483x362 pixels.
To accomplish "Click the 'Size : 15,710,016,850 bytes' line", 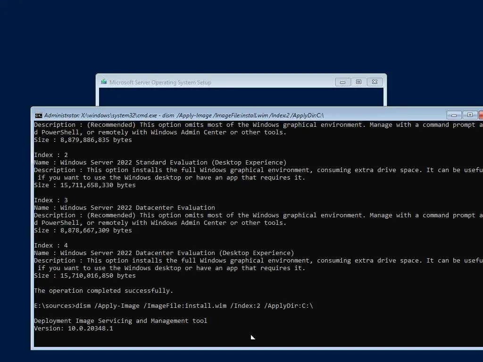I will [x=85, y=275].
